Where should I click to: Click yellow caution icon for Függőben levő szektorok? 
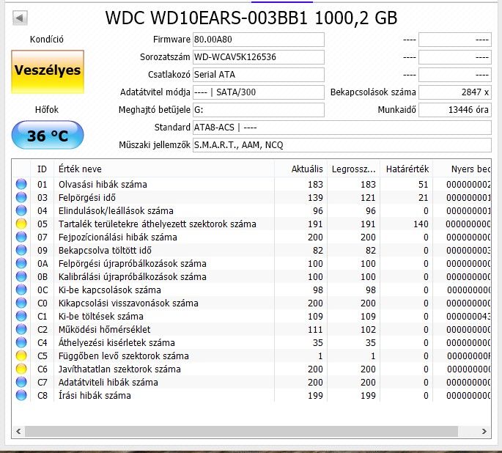click(21, 356)
